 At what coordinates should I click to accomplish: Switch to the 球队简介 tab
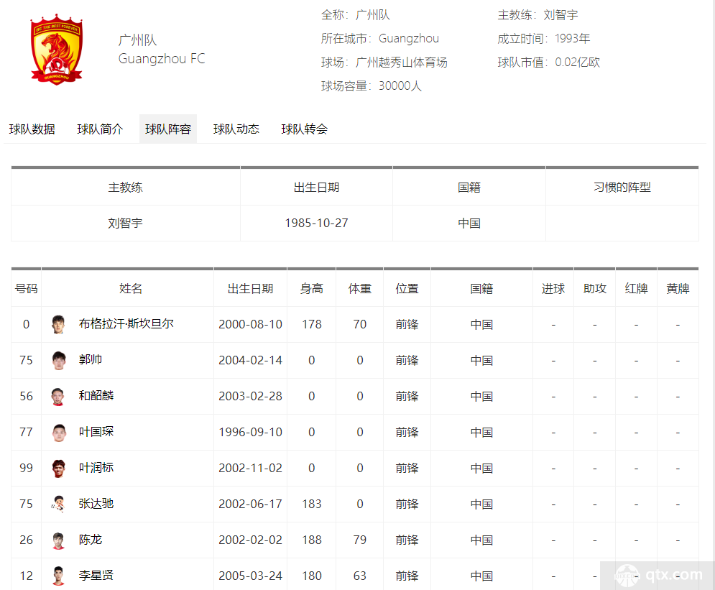point(100,129)
